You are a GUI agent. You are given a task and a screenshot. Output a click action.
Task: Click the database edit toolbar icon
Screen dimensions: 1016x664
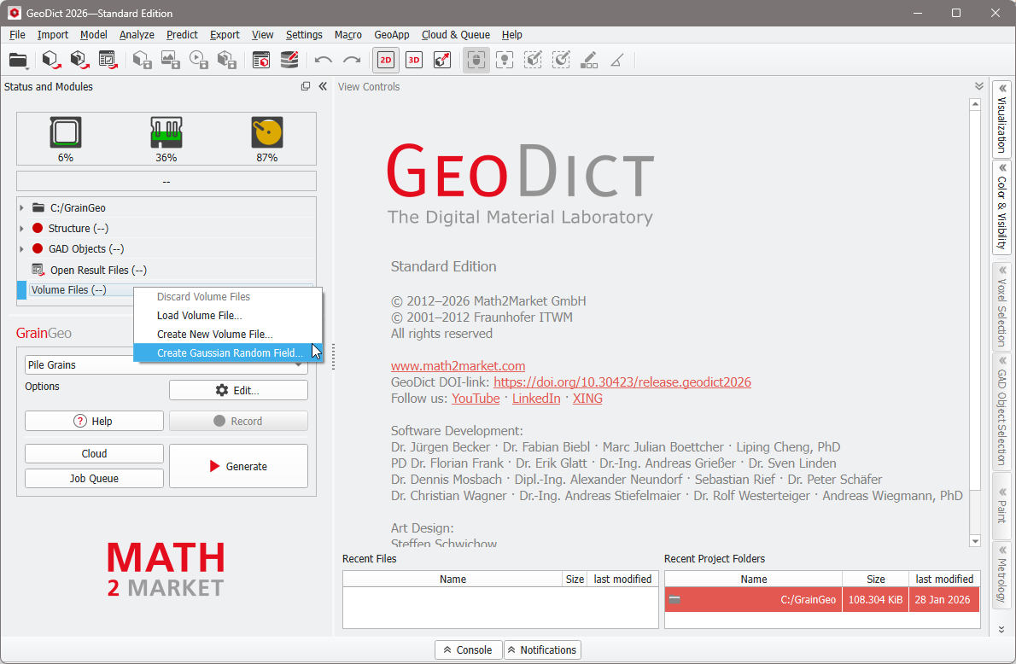click(x=289, y=60)
